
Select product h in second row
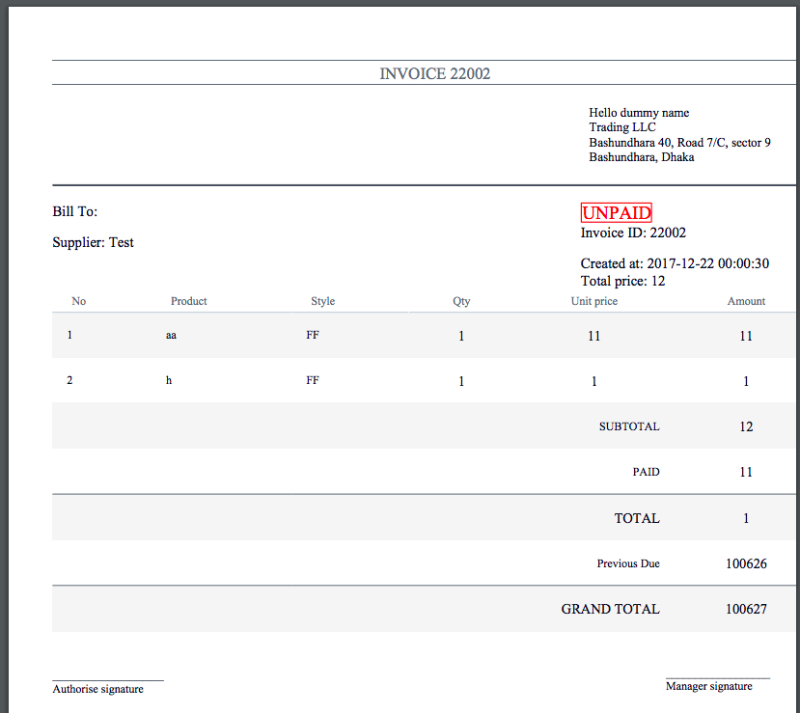point(169,380)
